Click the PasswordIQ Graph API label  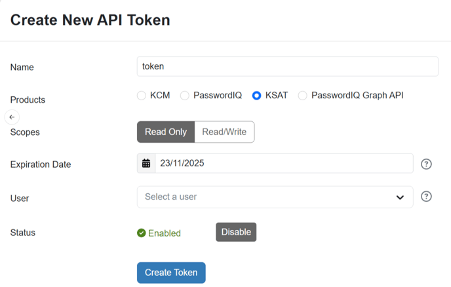click(357, 95)
